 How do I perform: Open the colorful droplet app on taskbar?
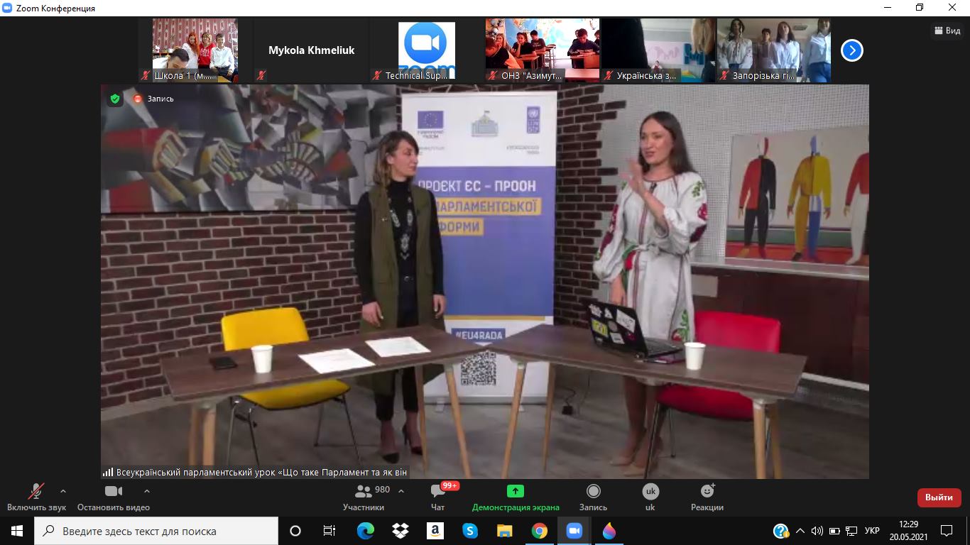click(x=609, y=531)
